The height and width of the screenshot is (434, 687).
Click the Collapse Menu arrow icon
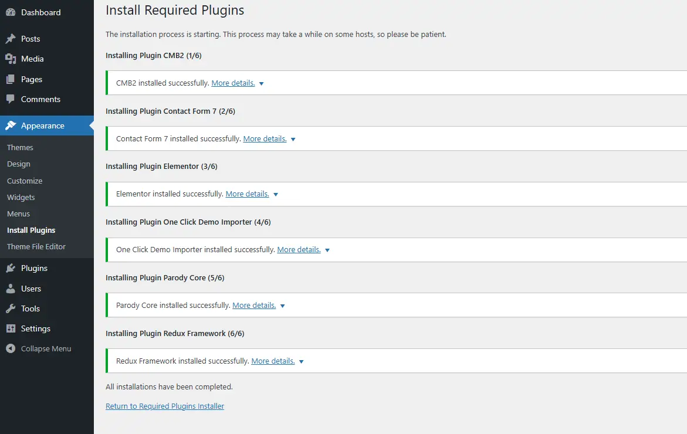click(11, 348)
